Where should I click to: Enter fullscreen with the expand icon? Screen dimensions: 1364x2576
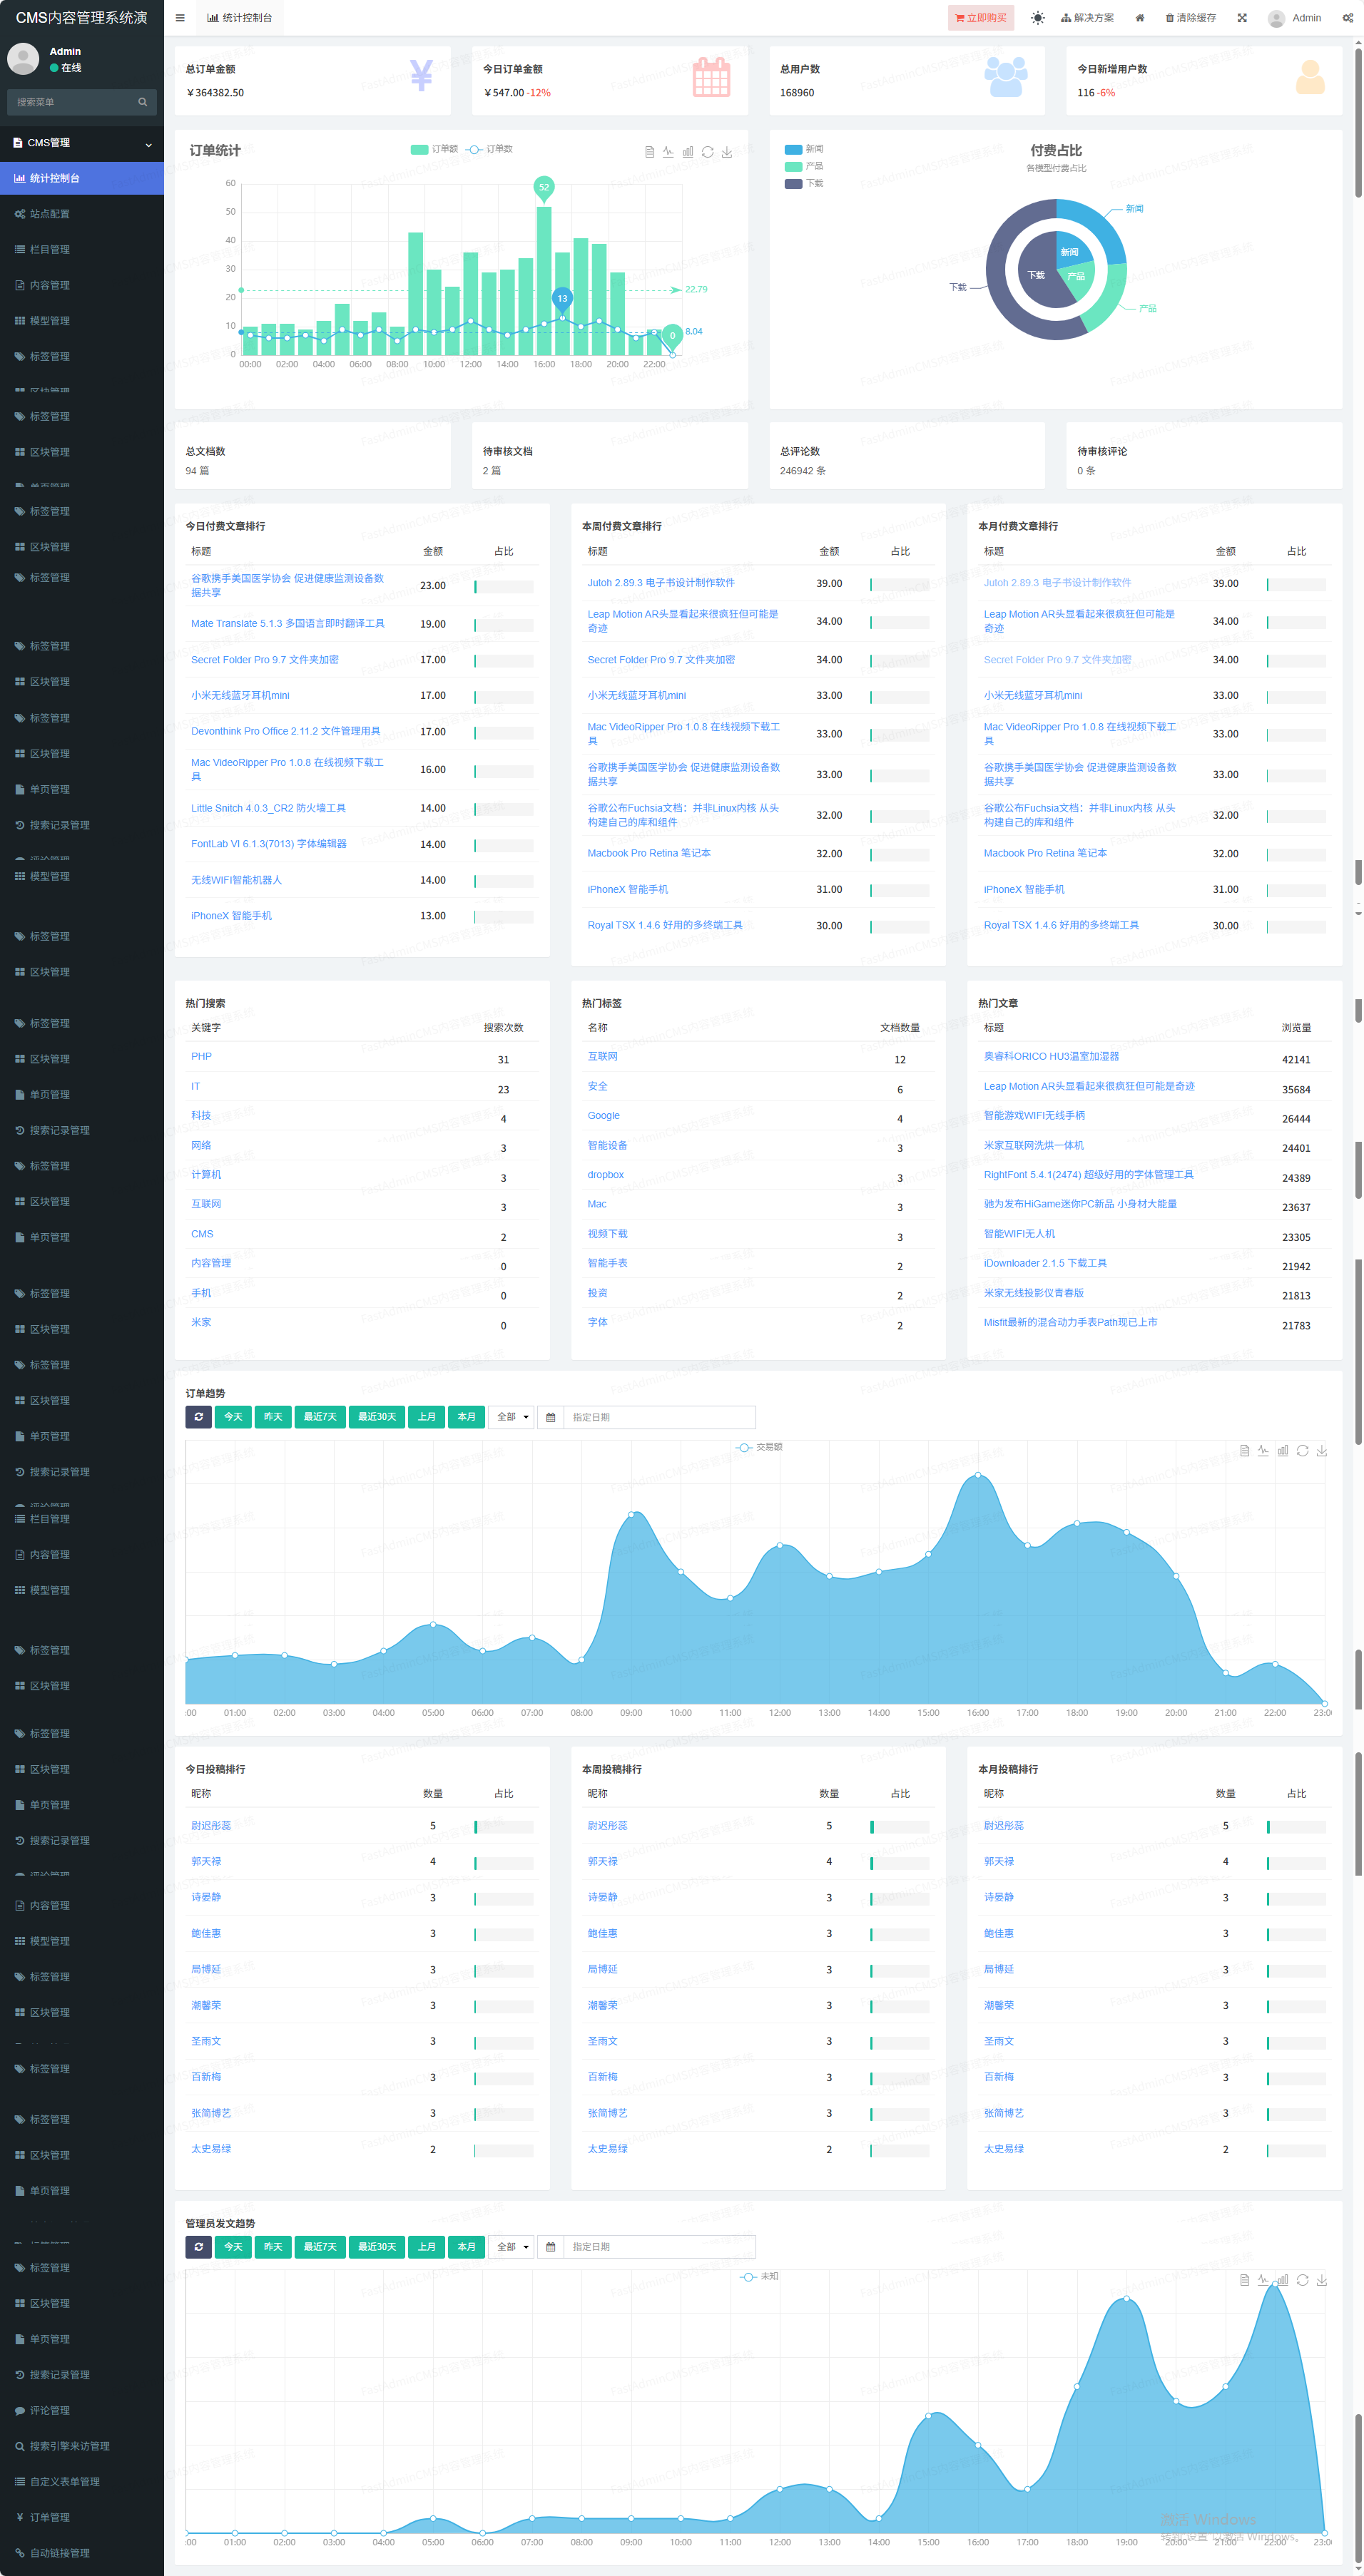tap(1242, 18)
